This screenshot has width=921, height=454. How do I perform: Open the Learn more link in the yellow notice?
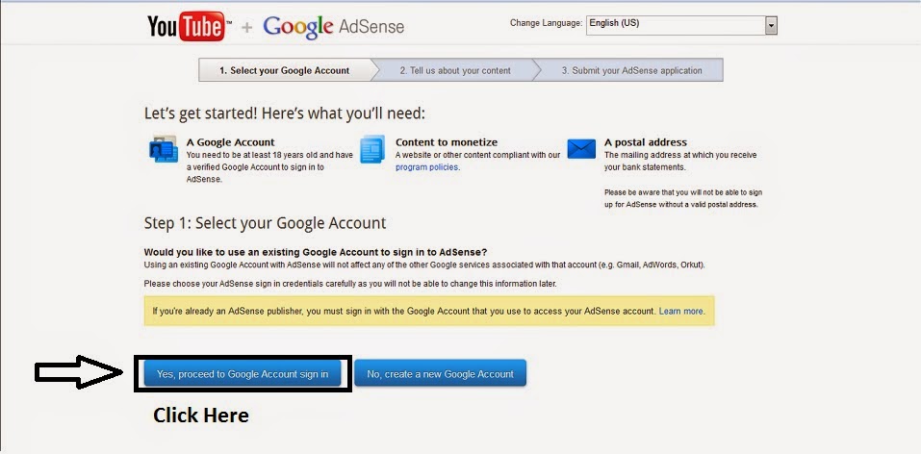(x=680, y=312)
